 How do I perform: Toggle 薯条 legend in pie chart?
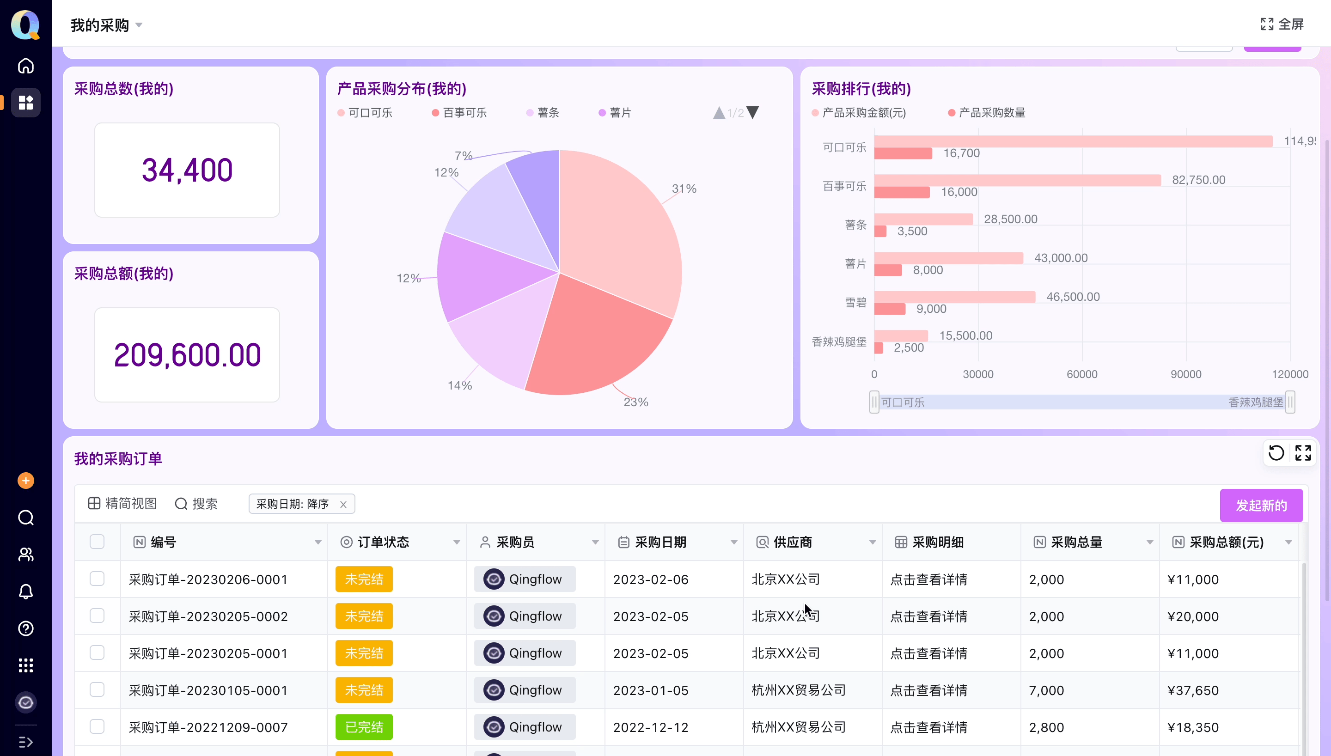(x=543, y=113)
